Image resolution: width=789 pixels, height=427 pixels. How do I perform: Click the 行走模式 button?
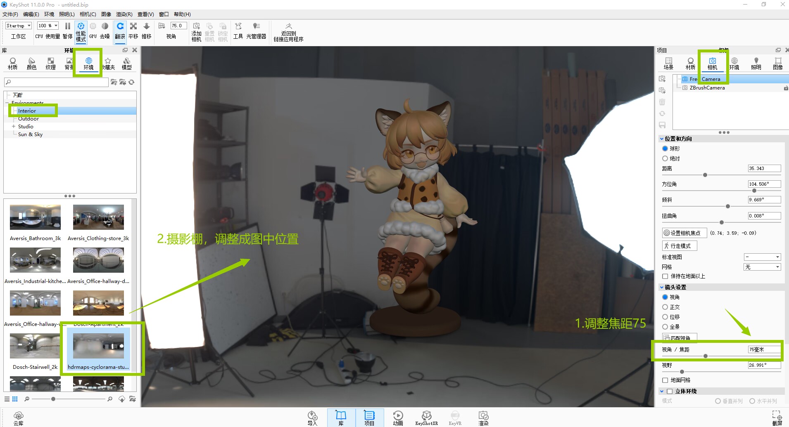[680, 246]
